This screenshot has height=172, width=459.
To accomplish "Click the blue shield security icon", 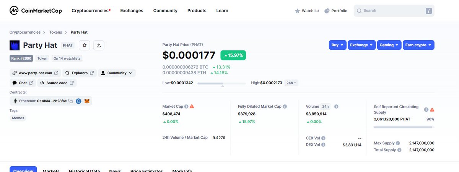I will 78,101.
